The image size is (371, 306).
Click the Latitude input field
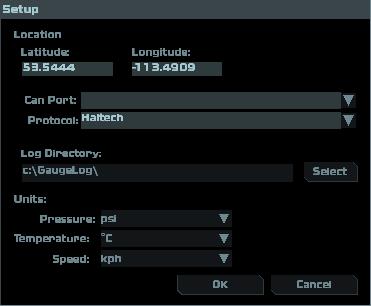[x=67, y=69]
